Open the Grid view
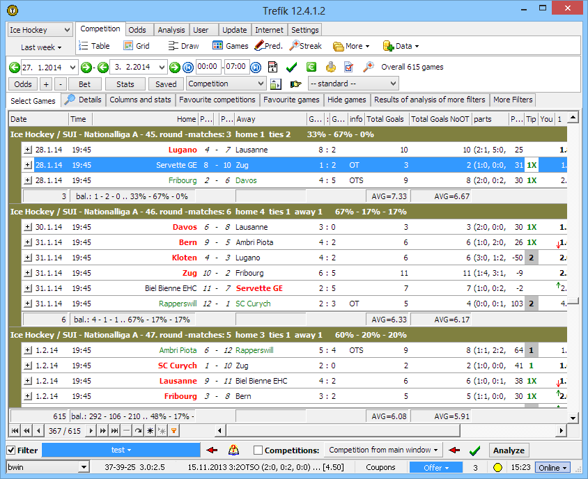This screenshot has width=588, height=479. coord(137,46)
